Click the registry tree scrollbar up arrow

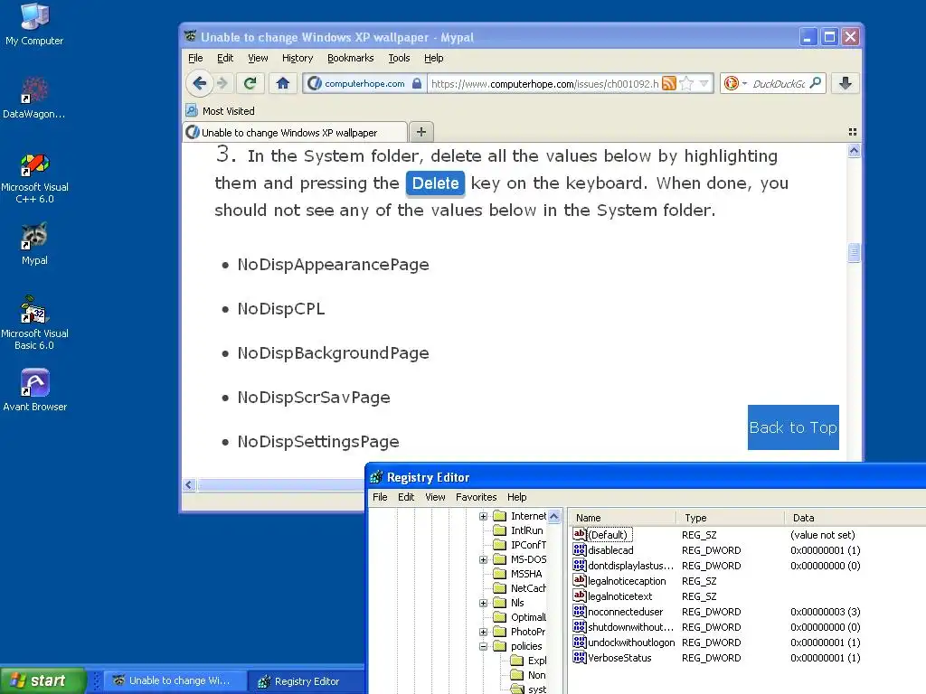pyautogui.click(x=554, y=516)
